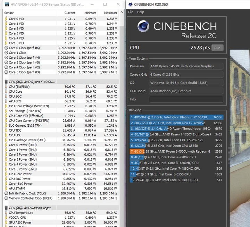The width and height of the screenshot is (250, 227).
Task: Select the Core 5 Power (SMU) row
Action: click(61, 169)
